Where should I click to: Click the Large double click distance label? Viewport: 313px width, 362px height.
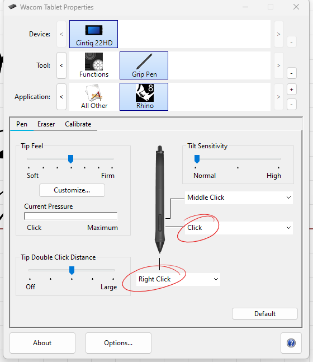point(108,287)
